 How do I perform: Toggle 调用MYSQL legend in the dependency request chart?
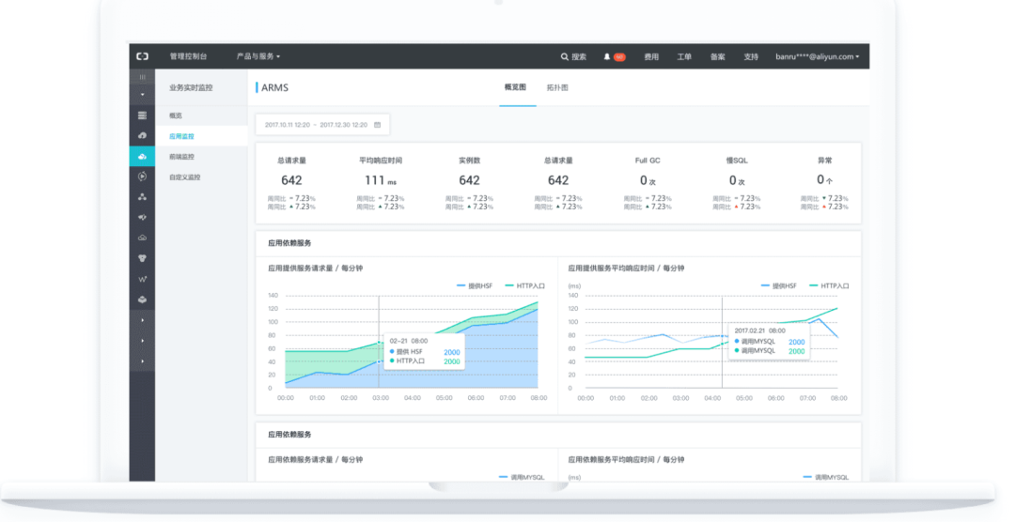[x=523, y=477]
